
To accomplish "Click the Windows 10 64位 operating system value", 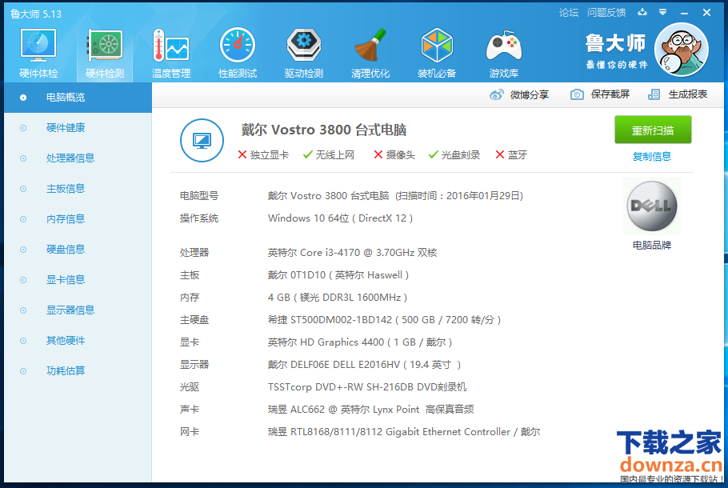I will (x=340, y=218).
